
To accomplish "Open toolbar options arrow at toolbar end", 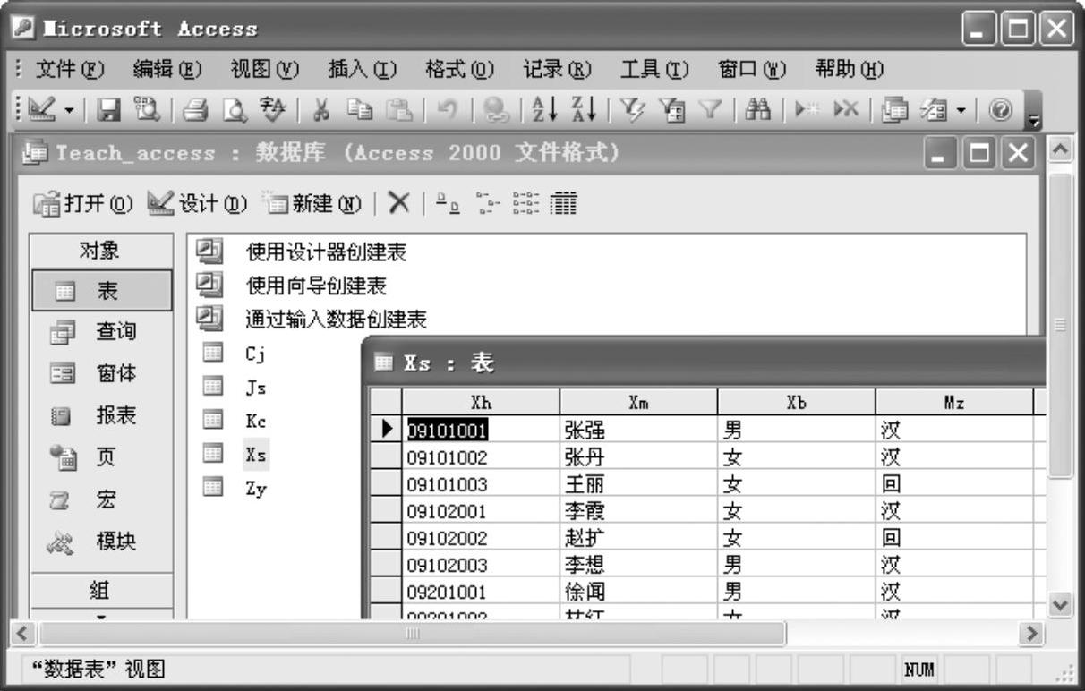I will click(x=1035, y=110).
